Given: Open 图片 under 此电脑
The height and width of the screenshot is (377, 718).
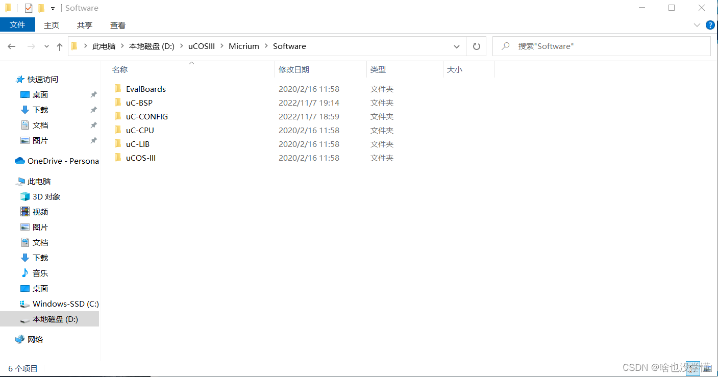Looking at the screenshot, I should click(x=40, y=227).
